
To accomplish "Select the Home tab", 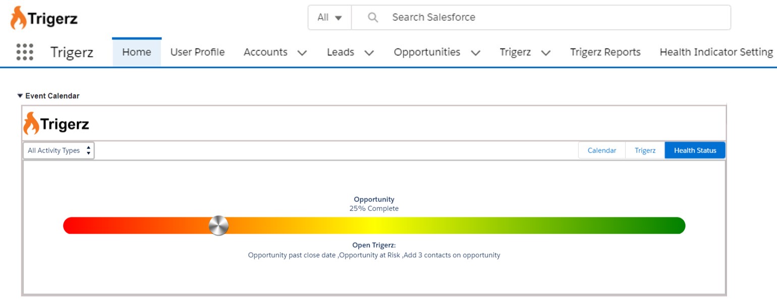I will [x=137, y=52].
